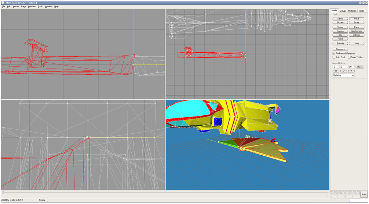Activate the Rotate tool button
This screenshot has height=204, width=369.
click(340, 23)
